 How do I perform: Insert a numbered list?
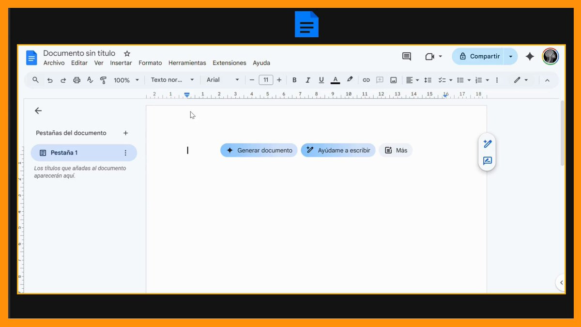pos(479,80)
